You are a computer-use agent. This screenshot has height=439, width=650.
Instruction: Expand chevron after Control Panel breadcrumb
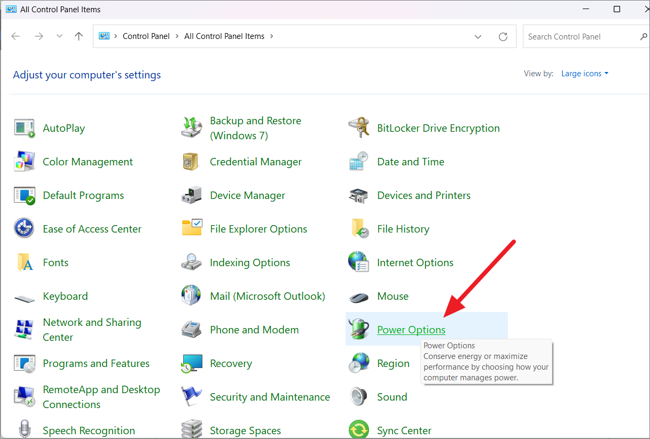pos(177,36)
